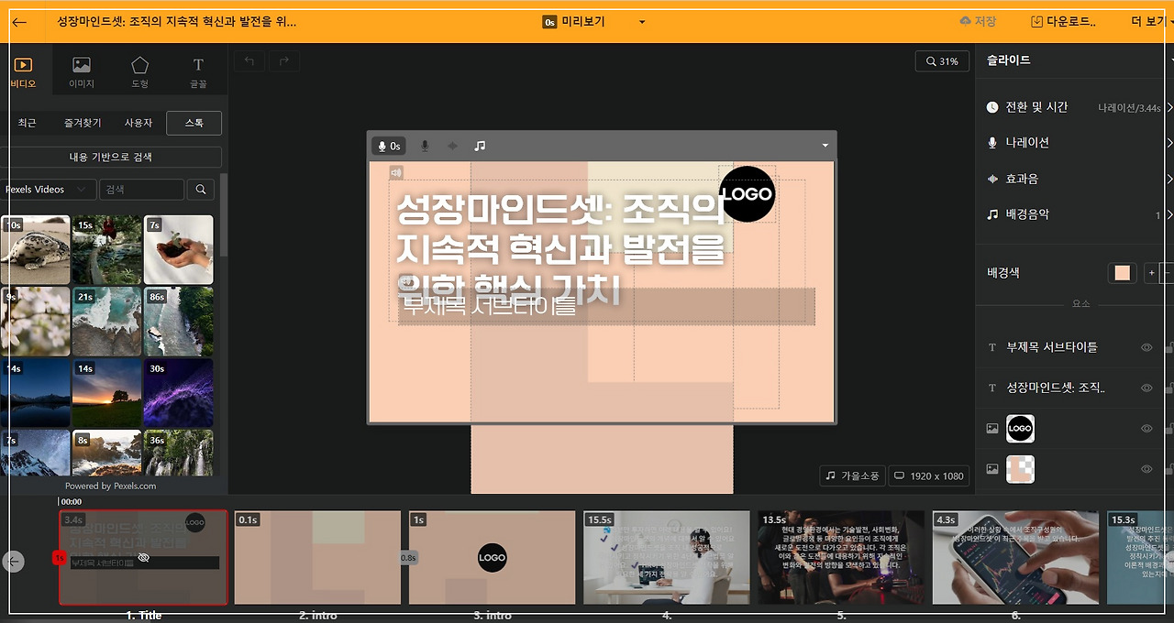Screen dimensions: 1174x623
Task: Undo the last action
Action: 248,61
